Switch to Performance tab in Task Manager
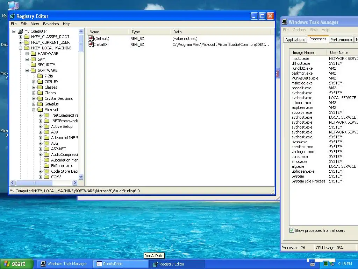Screen dimensions: 358x269 tap(341, 40)
